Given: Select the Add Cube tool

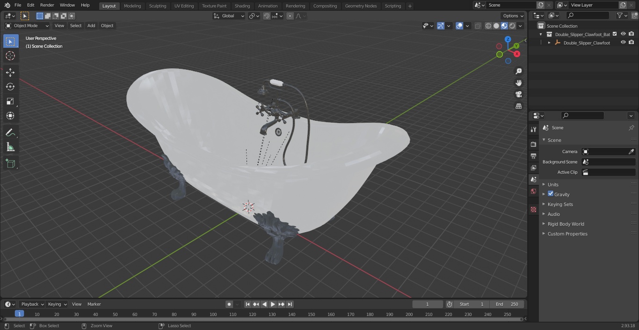Looking at the screenshot, I should tap(10, 164).
